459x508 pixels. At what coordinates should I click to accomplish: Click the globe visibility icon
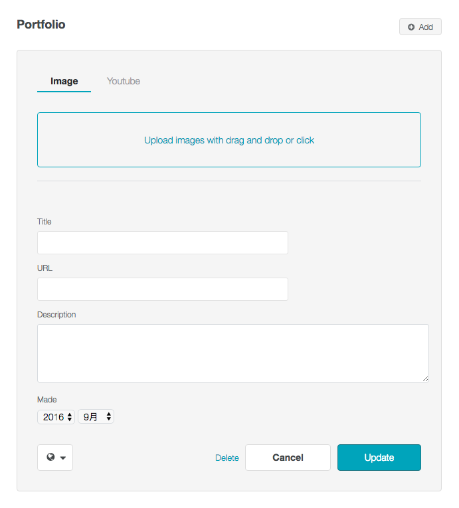(50, 457)
